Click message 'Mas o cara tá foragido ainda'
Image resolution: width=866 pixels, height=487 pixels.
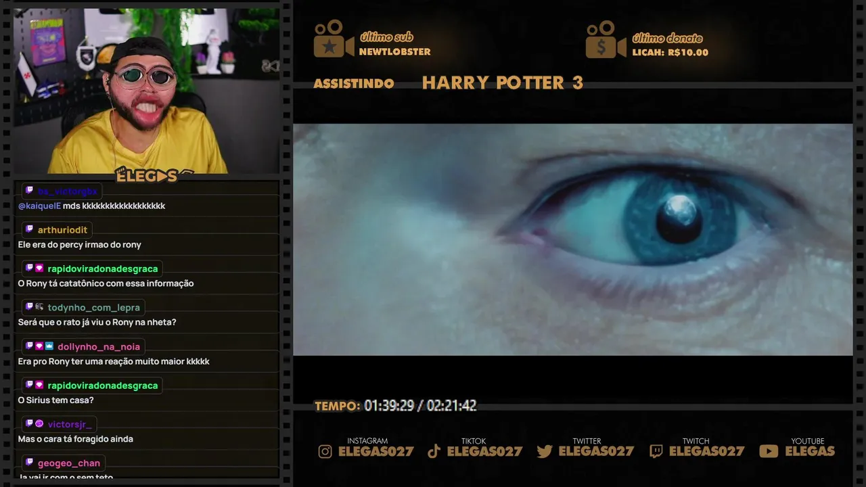point(75,439)
